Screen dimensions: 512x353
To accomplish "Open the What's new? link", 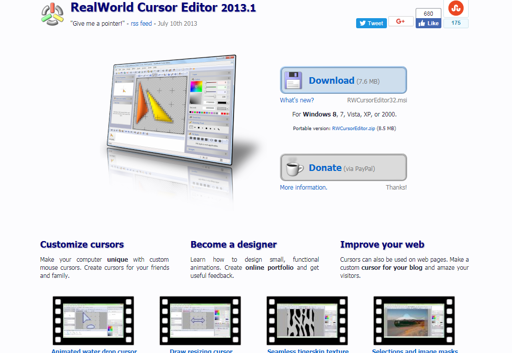I will pyautogui.click(x=297, y=100).
